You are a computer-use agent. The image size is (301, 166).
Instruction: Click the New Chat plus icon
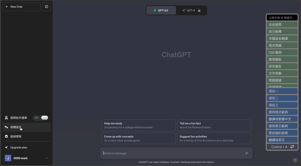pos(6,7)
